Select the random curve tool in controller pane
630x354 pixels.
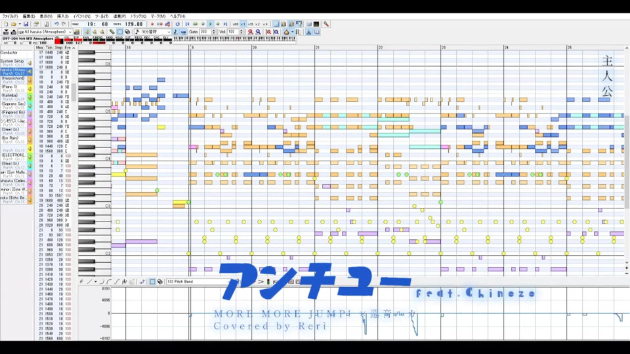(x=124, y=281)
